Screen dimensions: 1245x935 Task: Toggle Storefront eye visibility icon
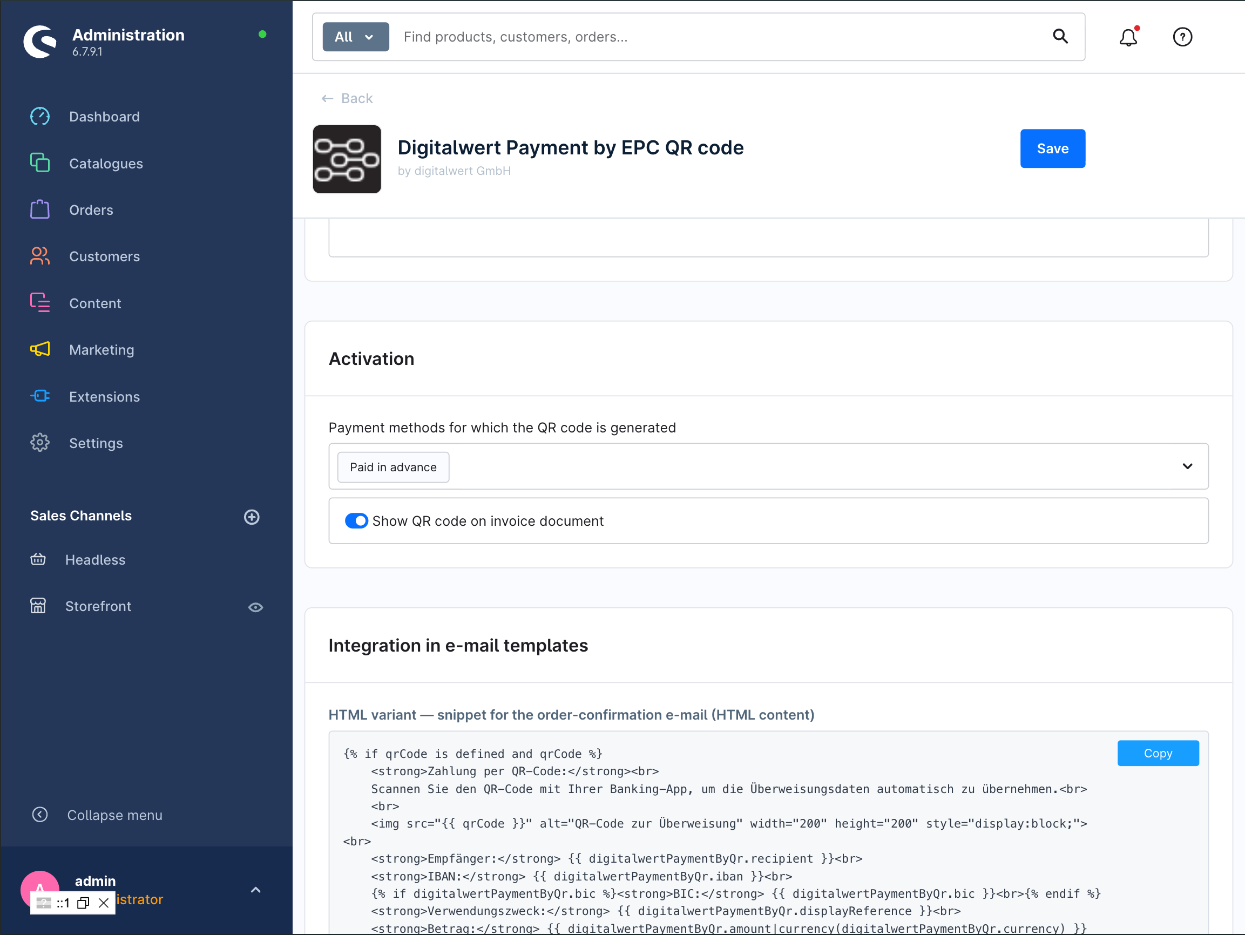(255, 607)
